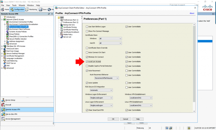
Task: Click the VPN folder icon in profile tree
Action: point(59,17)
